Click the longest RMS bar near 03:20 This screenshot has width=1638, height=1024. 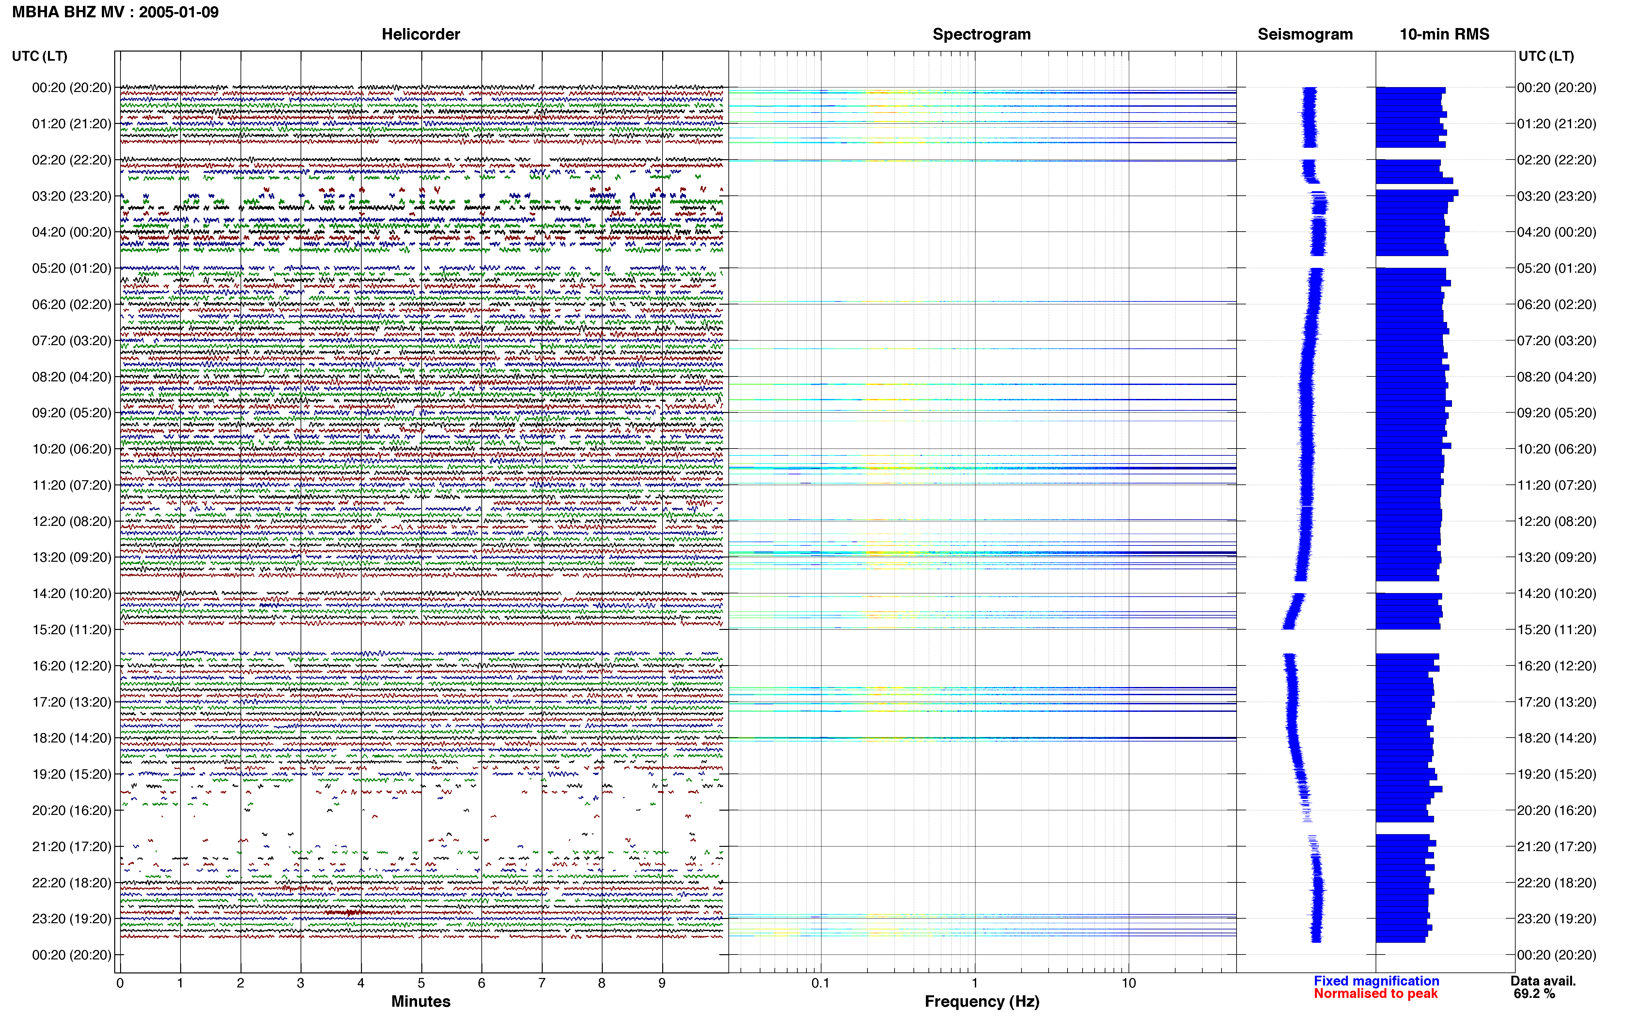[x=1416, y=193]
